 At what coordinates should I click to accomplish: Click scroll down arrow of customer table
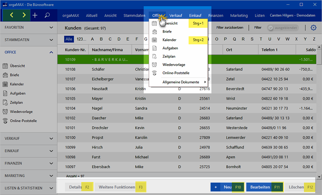[x=319, y=176]
